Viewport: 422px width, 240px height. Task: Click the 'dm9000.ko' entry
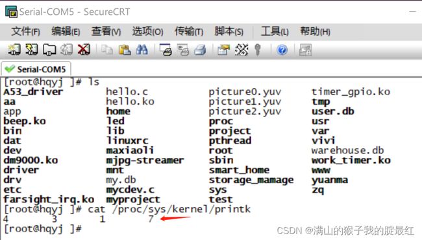coord(31,160)
